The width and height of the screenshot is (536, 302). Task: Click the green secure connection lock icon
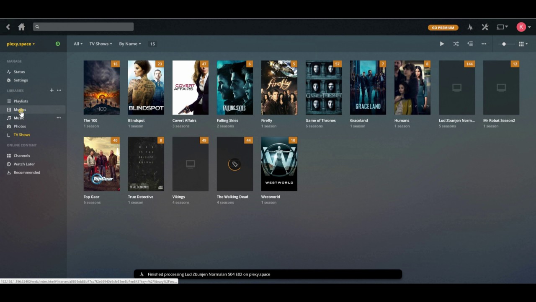[x=58, y=44]
